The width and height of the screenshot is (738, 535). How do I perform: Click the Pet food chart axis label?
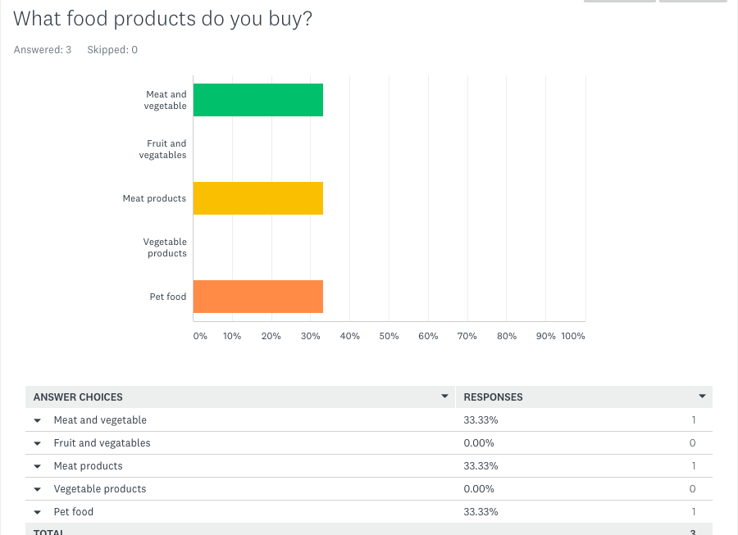(x=167, y=297)
